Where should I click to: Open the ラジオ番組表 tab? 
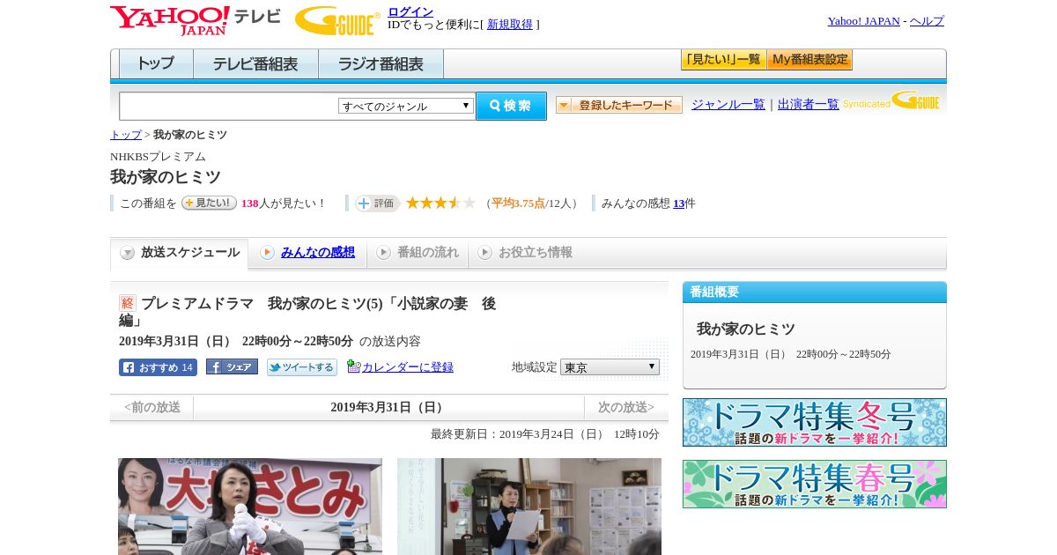pyautogui.click(x=381, y=64)
